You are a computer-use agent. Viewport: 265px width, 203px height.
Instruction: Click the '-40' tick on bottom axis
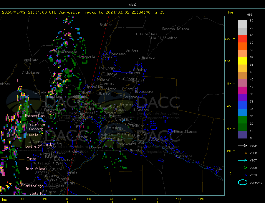[x=21, y=199]
